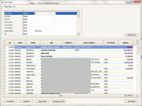Image resolution: width=142 pixels, height=106 pixels.
Task: Create a new record with Yeni (Ins)
Action: 10,101
